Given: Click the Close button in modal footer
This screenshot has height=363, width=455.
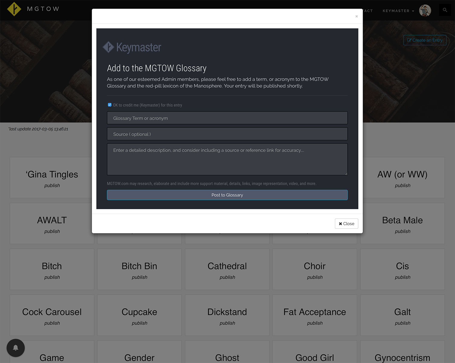Looking at the screenshot, I should (x=346, y=224).
